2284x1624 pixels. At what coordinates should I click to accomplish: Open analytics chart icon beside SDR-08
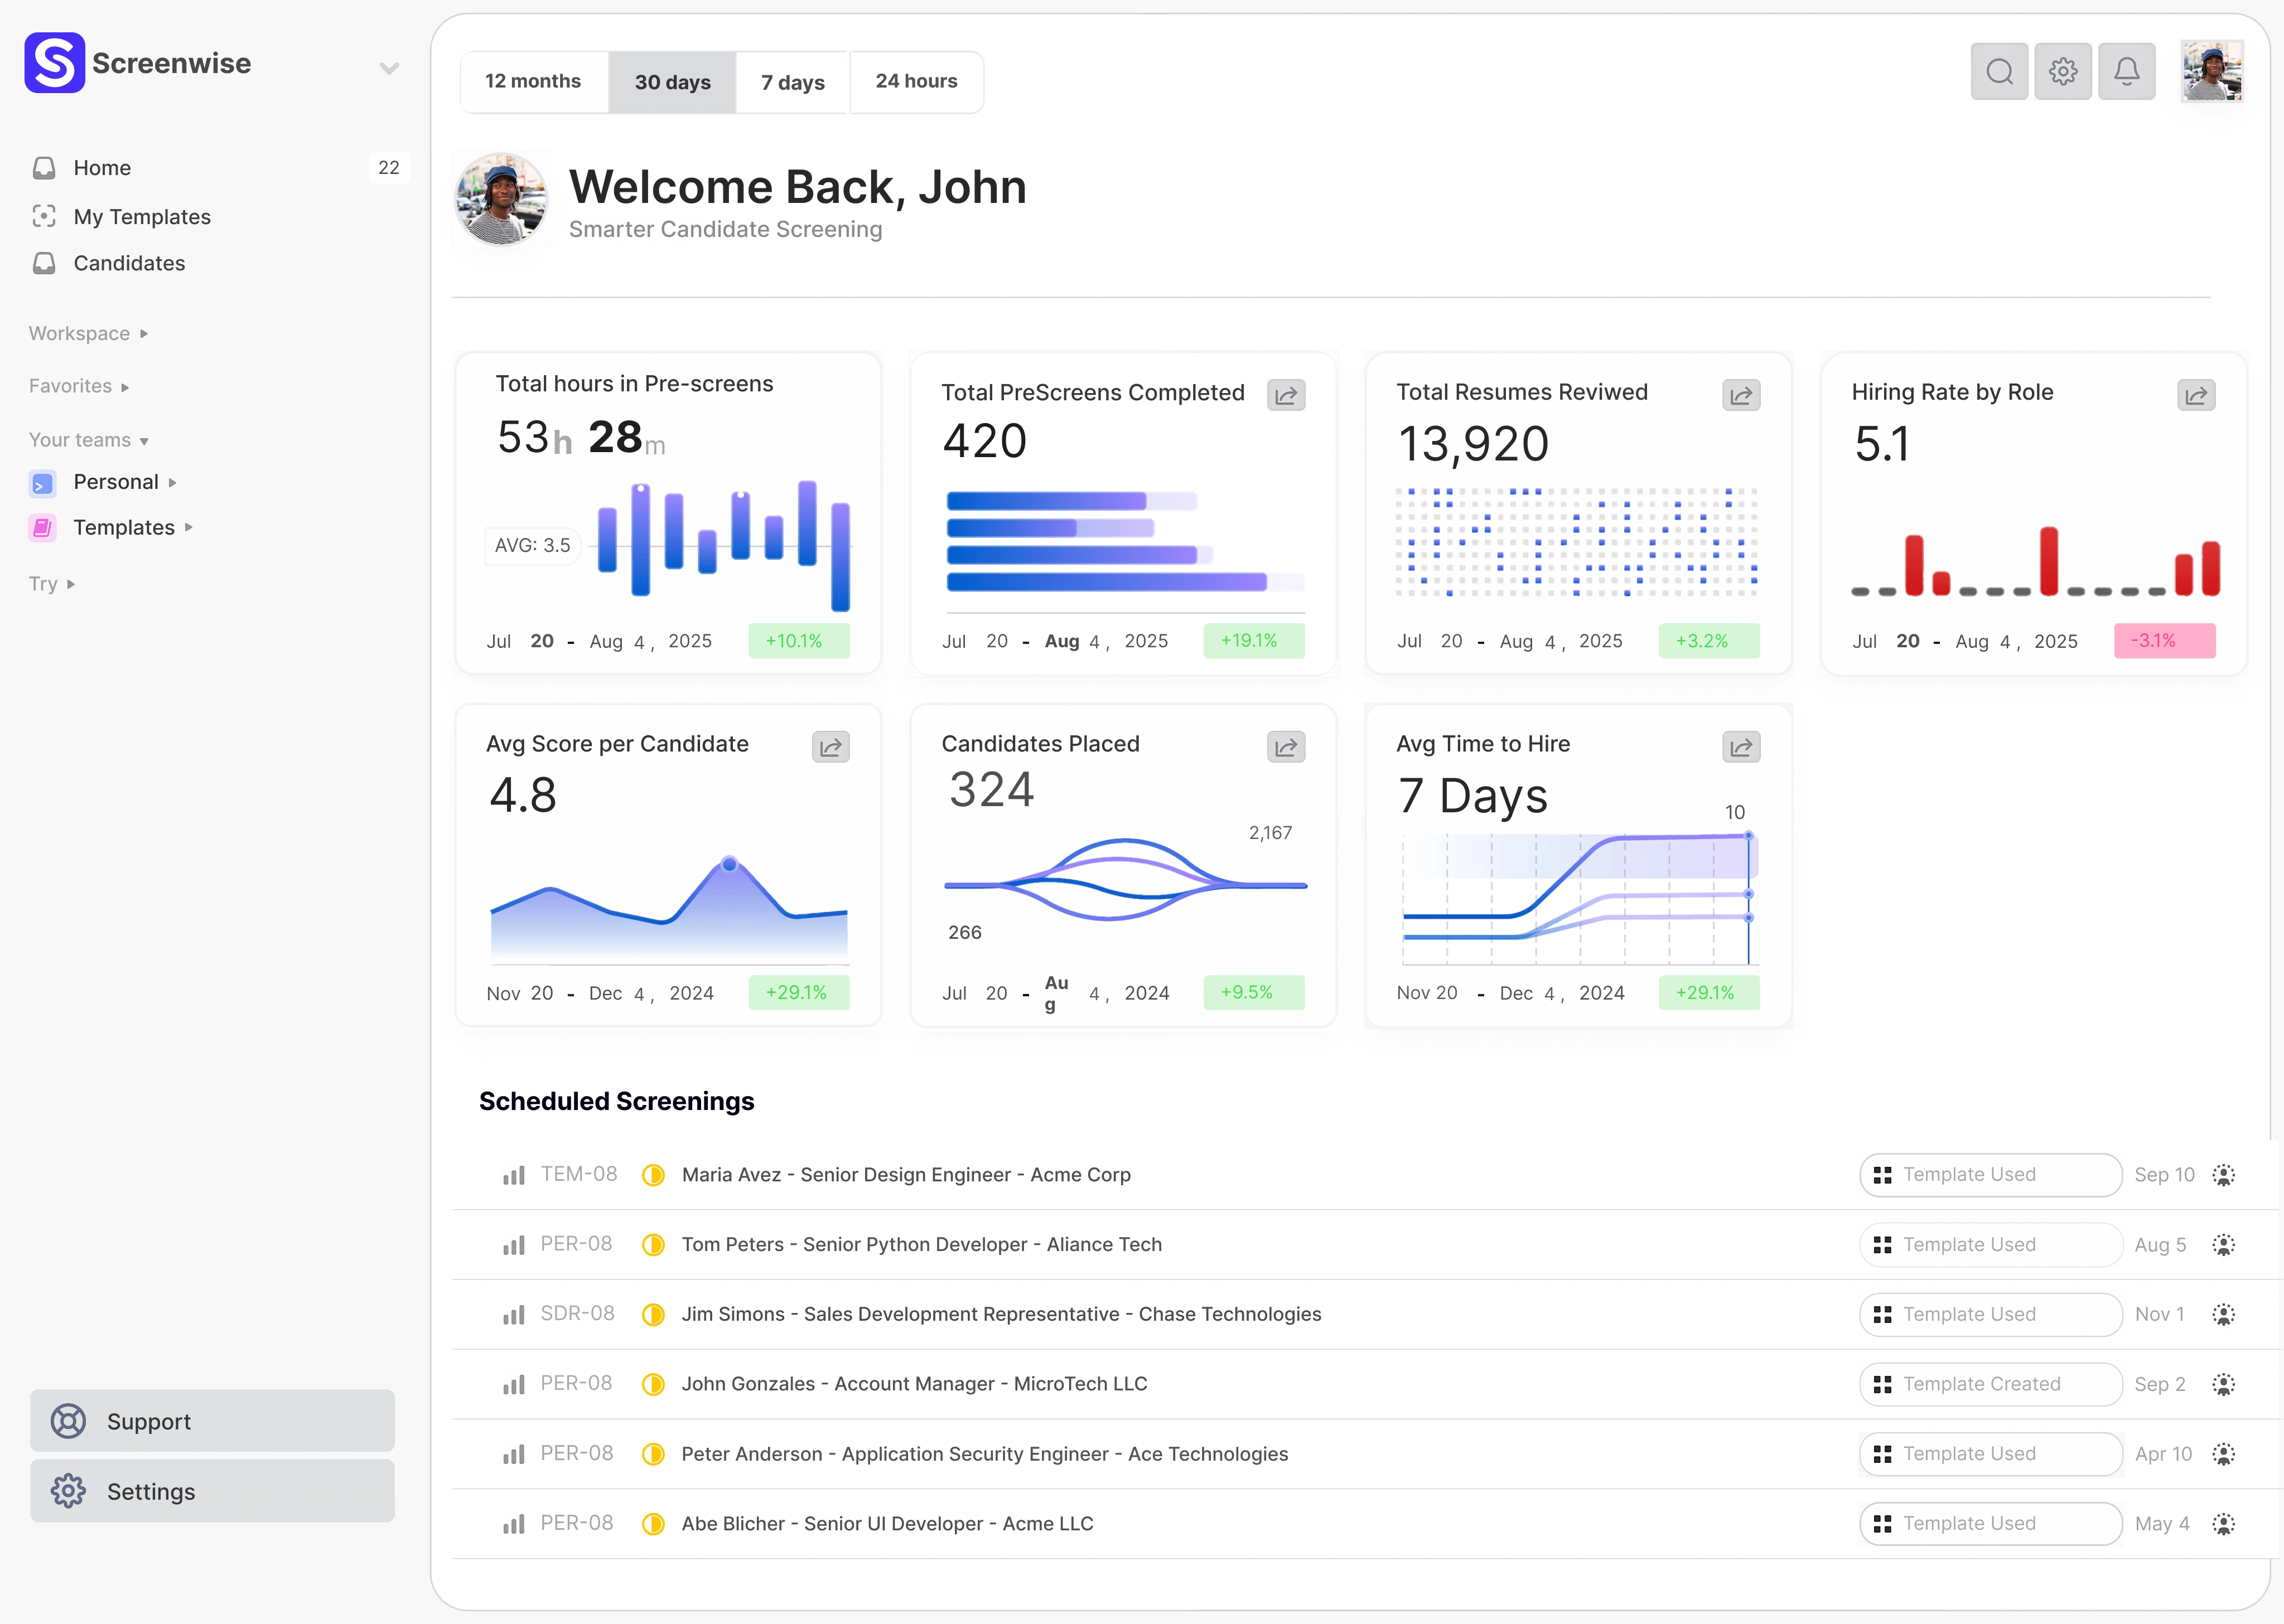[x=514, y=1314]
